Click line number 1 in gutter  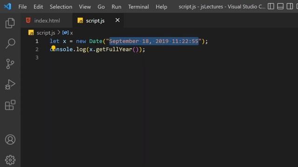37,41
